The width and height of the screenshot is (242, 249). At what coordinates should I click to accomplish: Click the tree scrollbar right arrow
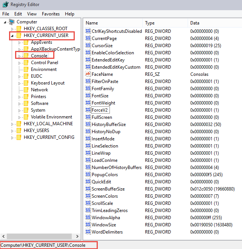pyautogui.click(x=77, y=236)
